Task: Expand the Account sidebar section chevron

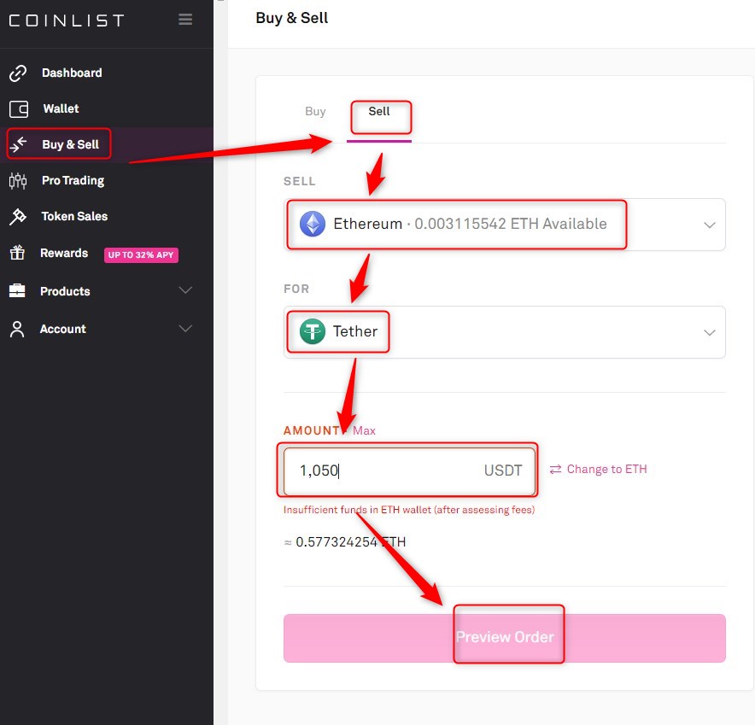Action: (185, 329)
